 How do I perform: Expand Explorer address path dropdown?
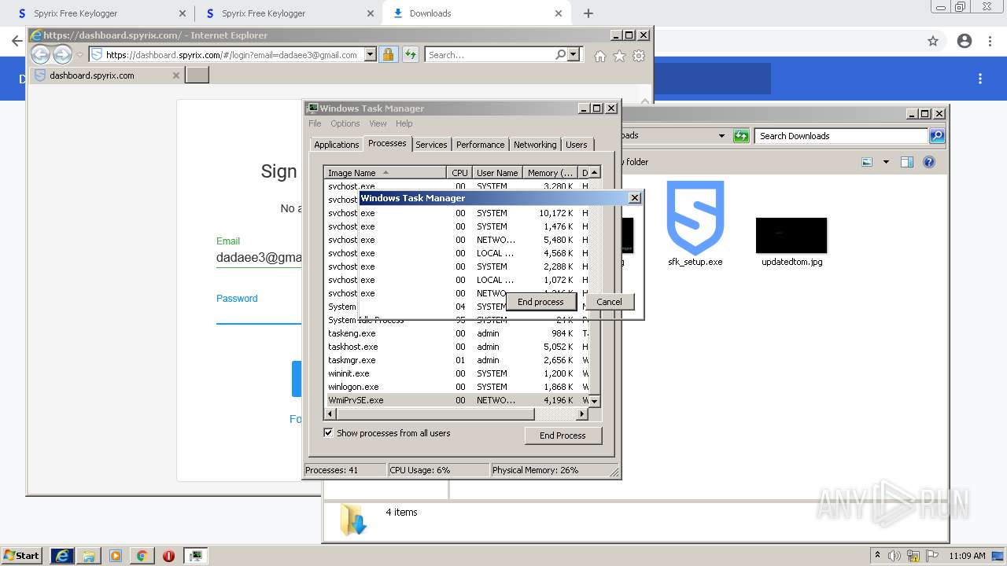pyautogui.click(x=721, y=136)
